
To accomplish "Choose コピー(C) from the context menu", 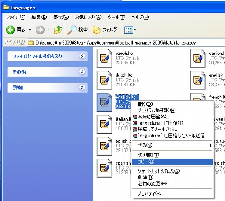I will [x=172, y=161].
